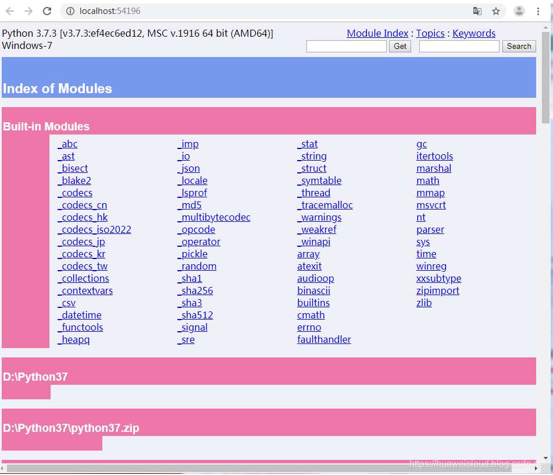This screenshot has height=475, width=553.
Task: Click the Get button
Action: (400, 46)
